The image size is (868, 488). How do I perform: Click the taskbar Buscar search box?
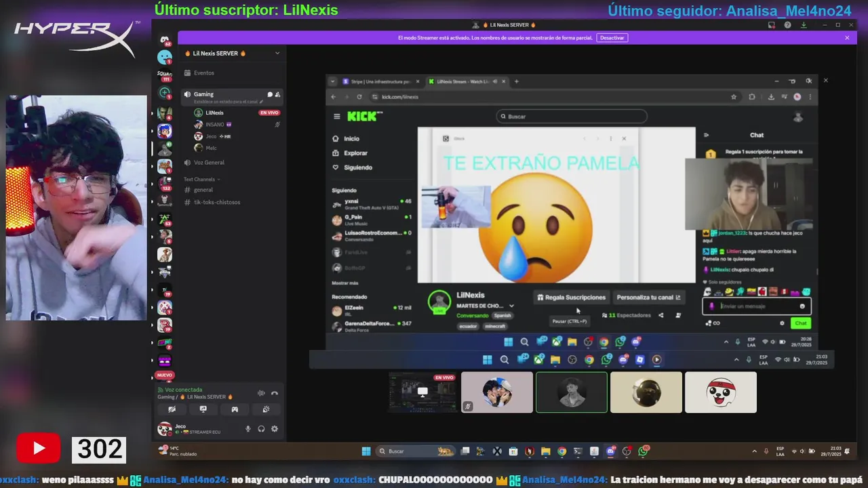coord(415,451)
